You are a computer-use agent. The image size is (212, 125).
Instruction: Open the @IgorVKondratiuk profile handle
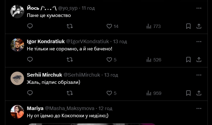[87, 41]
